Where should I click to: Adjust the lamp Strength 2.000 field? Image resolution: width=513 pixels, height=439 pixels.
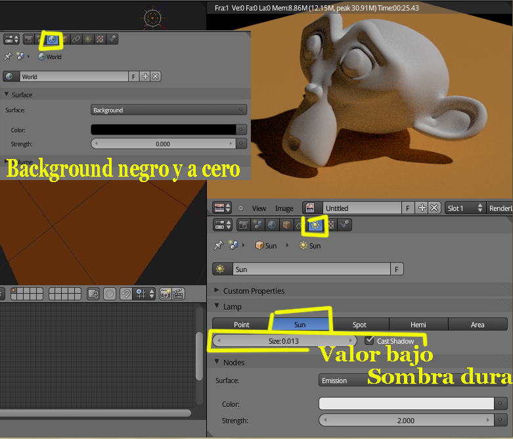coord(406,420)
